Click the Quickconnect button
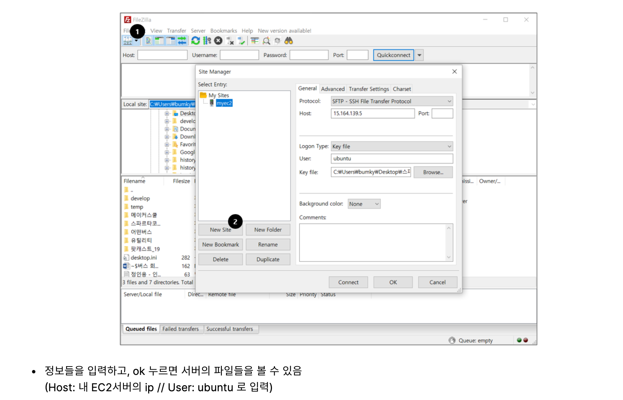 tap(394, 55)
